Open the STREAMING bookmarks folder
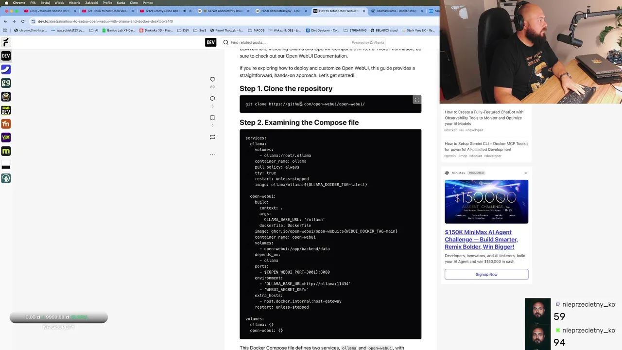Screen dimensions: 622x350 point(355,30)
